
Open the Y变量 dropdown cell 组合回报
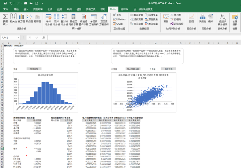point(169,69)
